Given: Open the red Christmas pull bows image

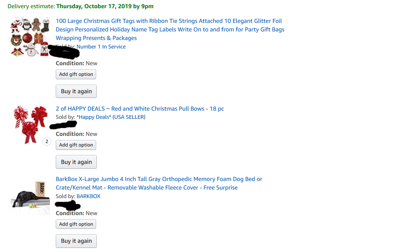Looking at the screenshot, I should tap(30, 125).
